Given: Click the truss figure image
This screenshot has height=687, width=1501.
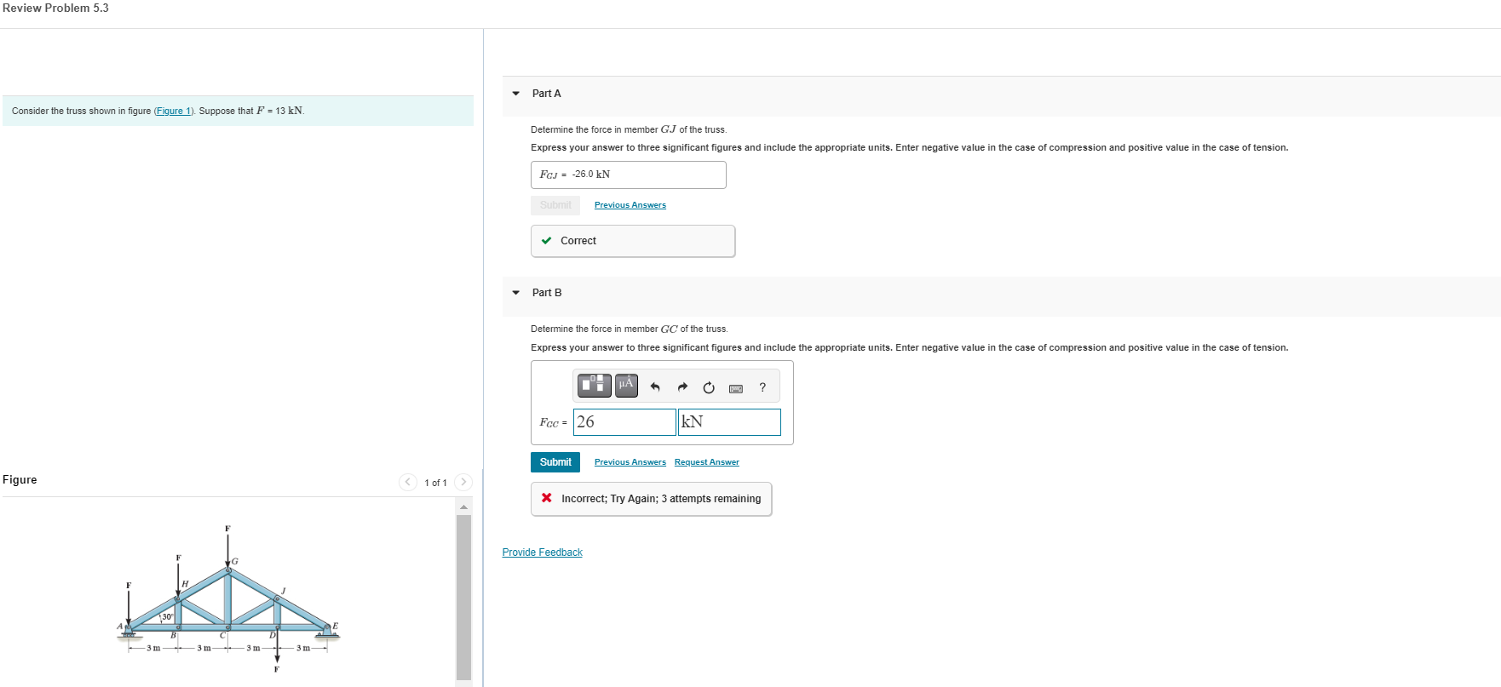Looking at the screenshot, I should point(228,599).
